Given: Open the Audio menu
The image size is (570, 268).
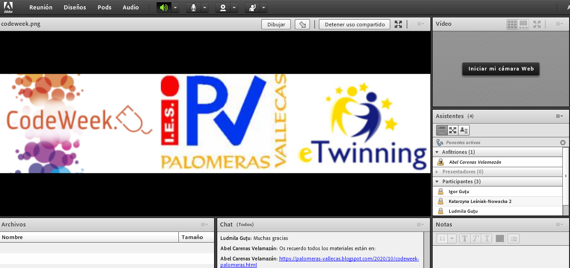Looking at the screenshot, I should (131, 7).
